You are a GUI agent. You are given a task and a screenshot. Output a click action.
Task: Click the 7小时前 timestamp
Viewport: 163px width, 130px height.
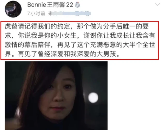[x=36, y=14]
